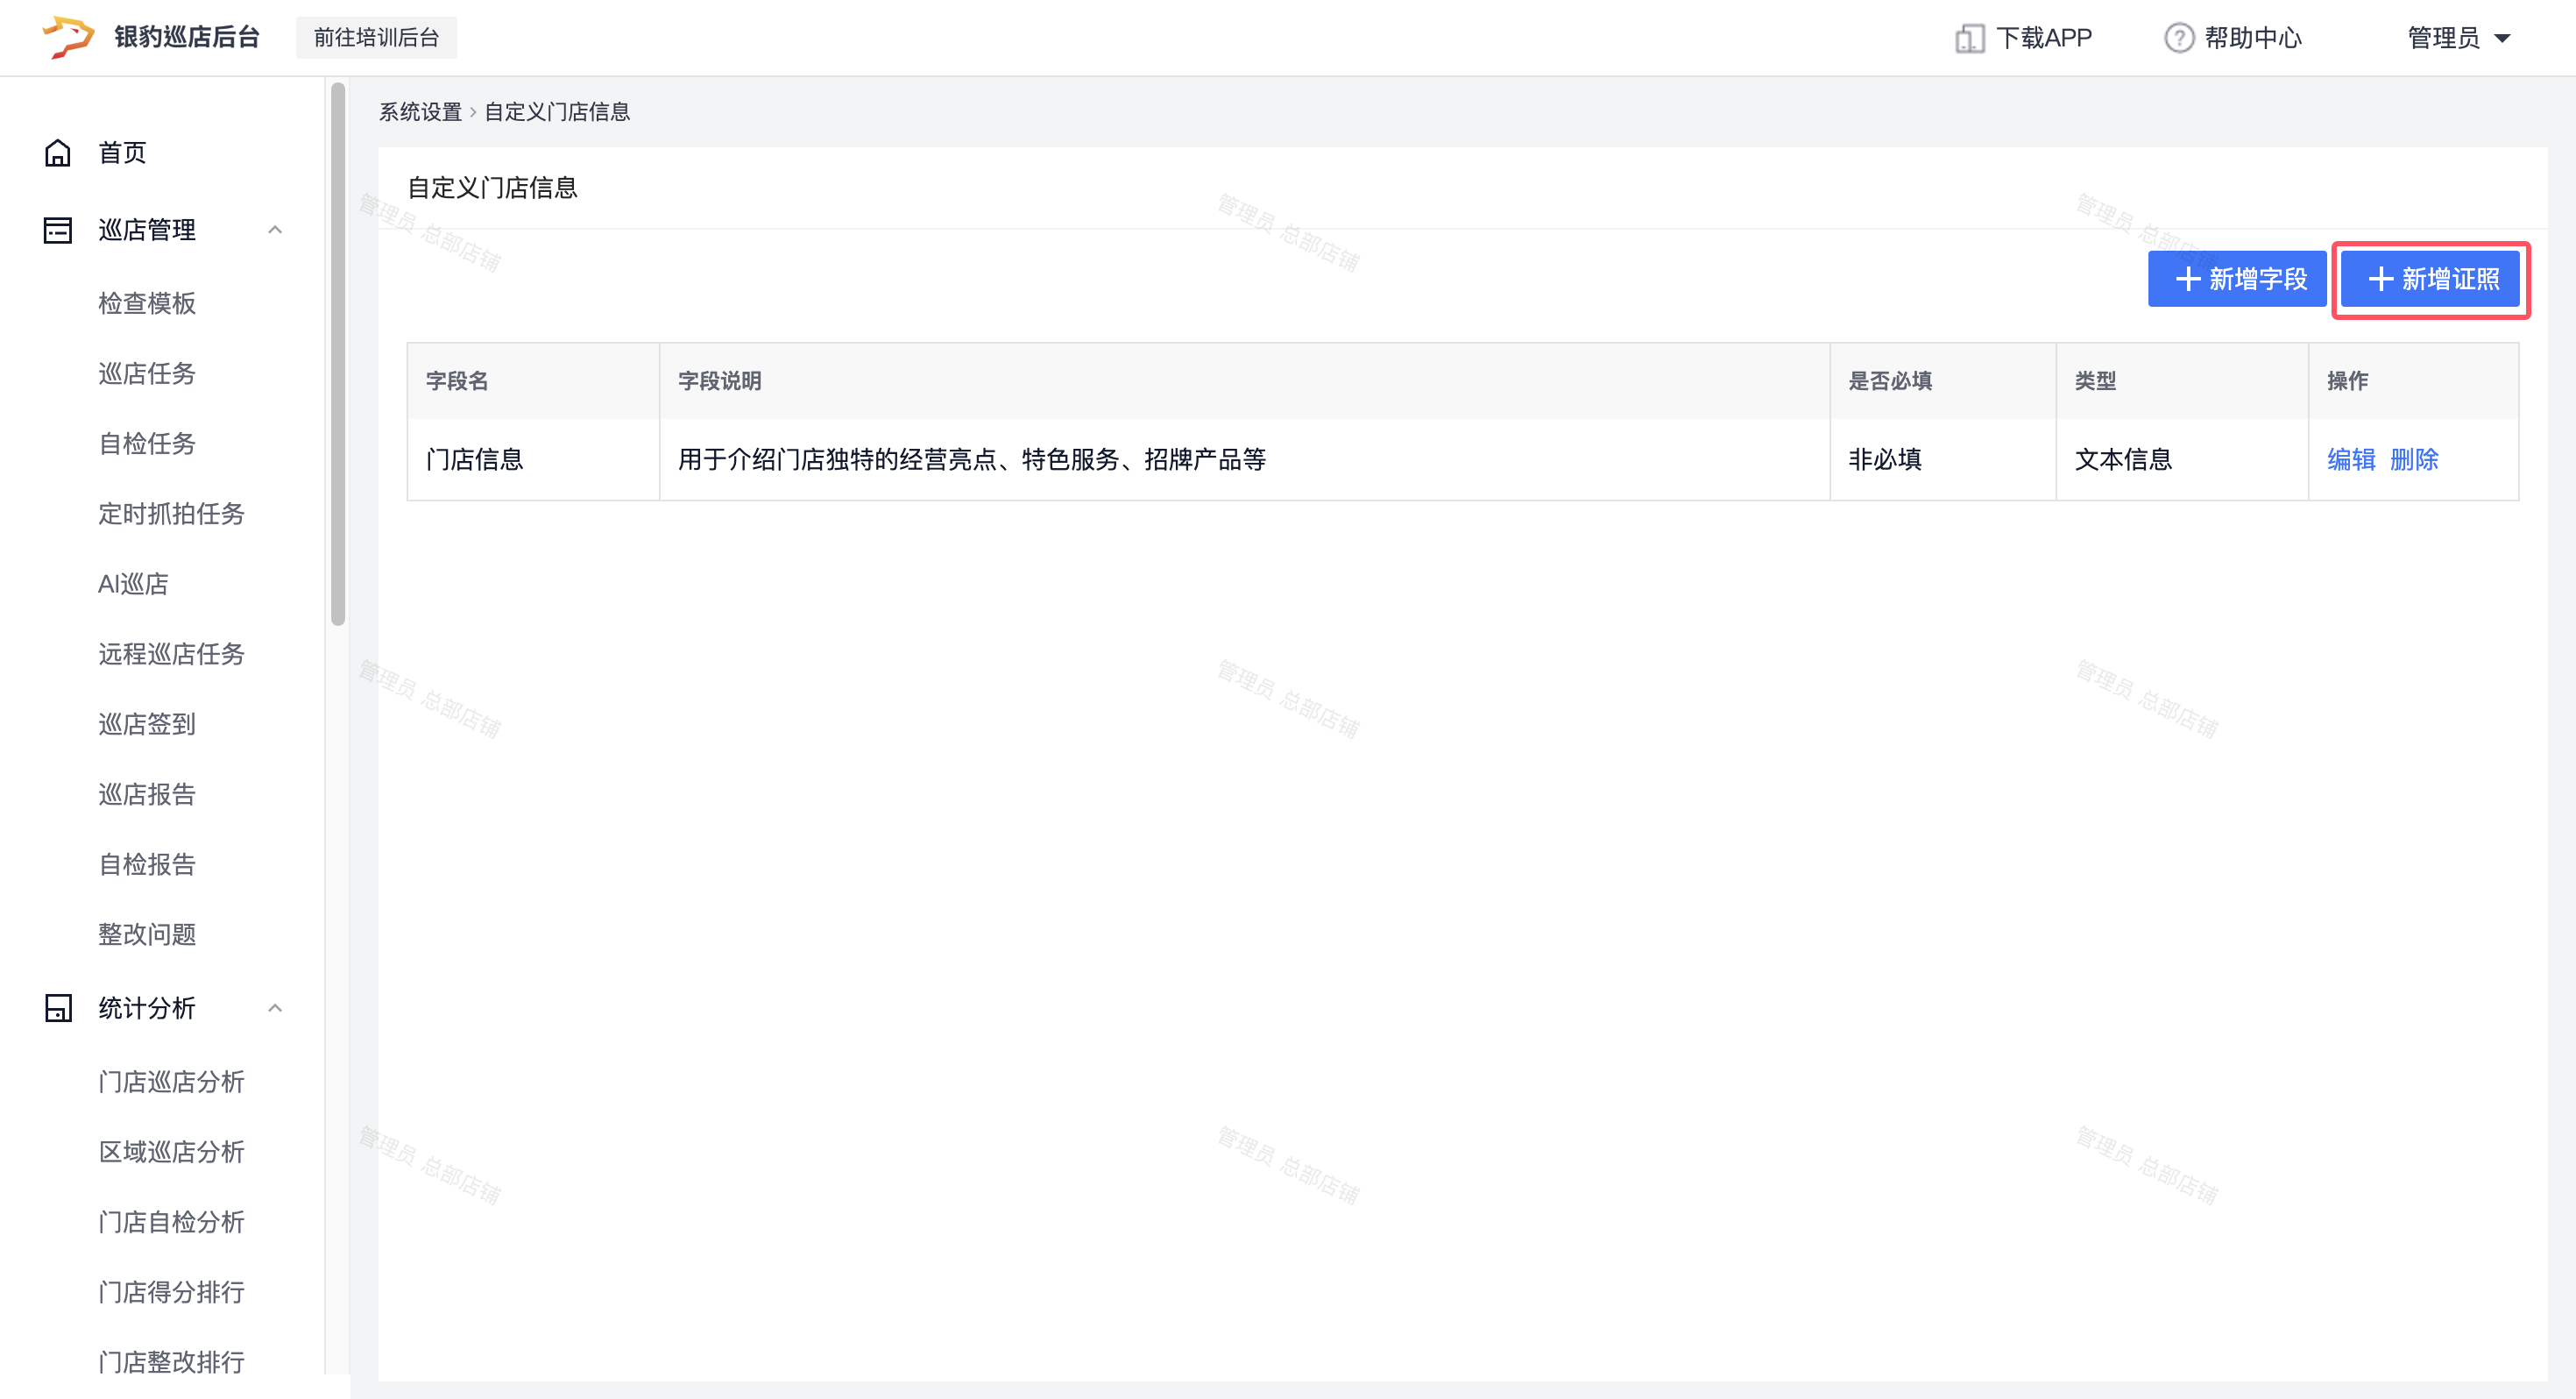Collapse the 巡店管理 menu chevron

point(275,231)
